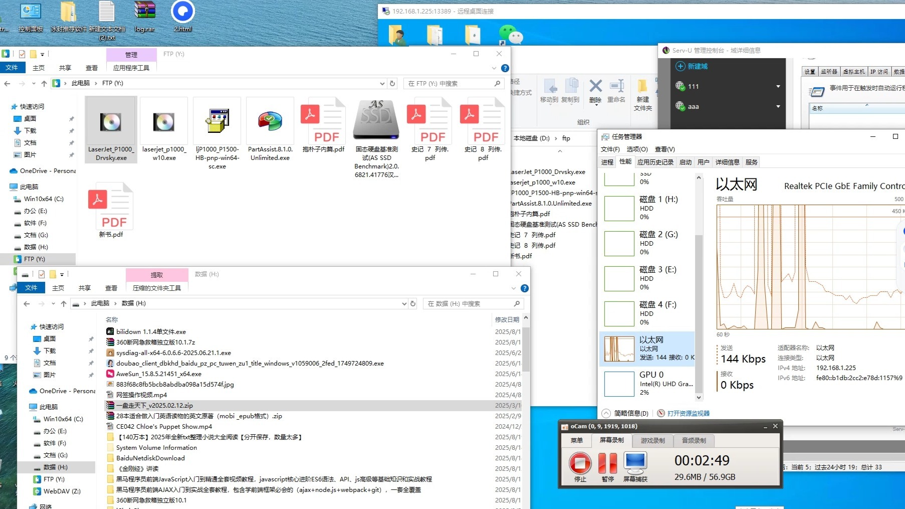
Task: Click 删除 delete icon in ribbon
Action: click(x=595, y=86)
